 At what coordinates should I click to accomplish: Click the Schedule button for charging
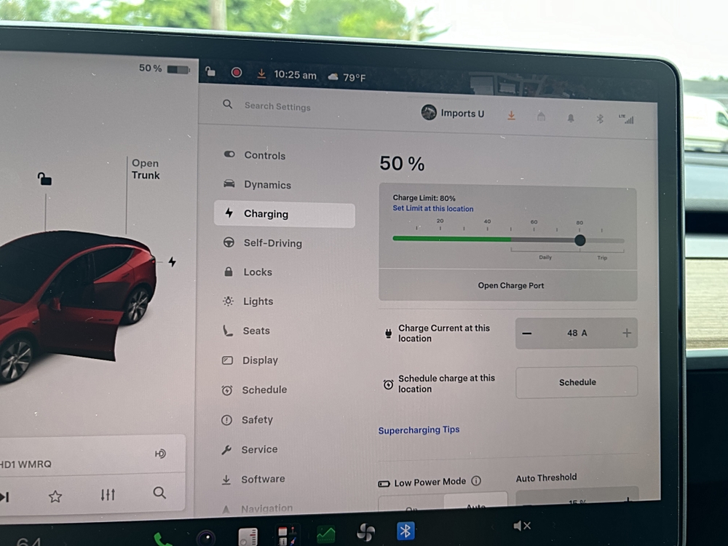[x=577, y=382]
